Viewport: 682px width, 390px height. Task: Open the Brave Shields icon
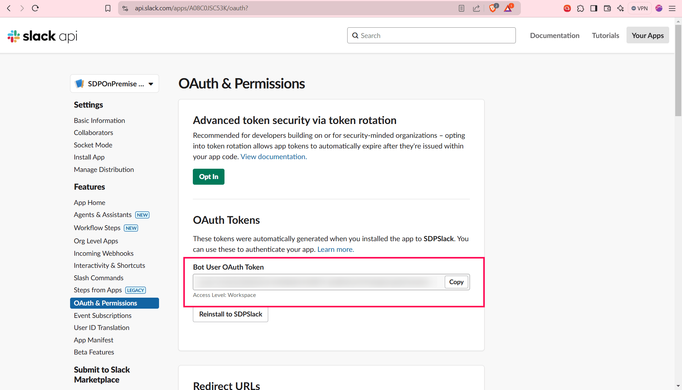[493, 8]
